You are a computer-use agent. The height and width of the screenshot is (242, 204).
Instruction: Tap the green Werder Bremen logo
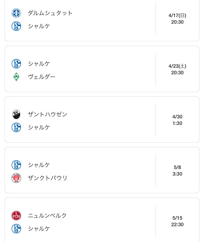16,77
